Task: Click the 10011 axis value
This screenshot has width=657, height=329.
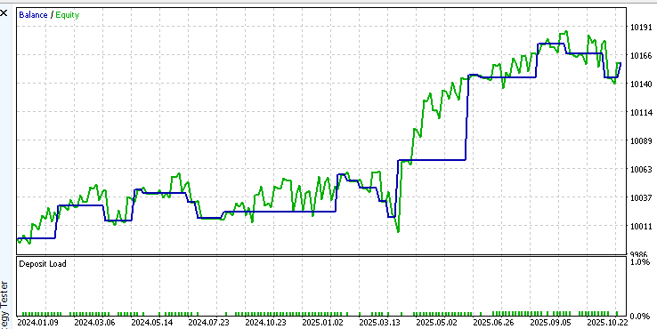Action: click(641, 226)
